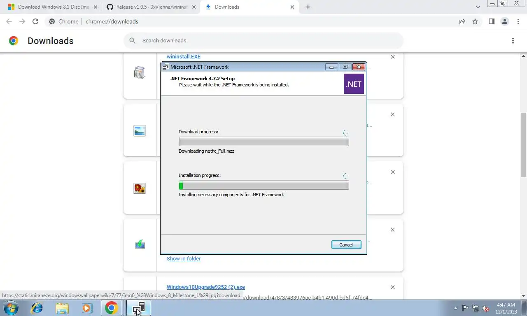527x316 pixels.
Task: Launch Internet Explorer from taskbar
Action: (x=37, y=308)
